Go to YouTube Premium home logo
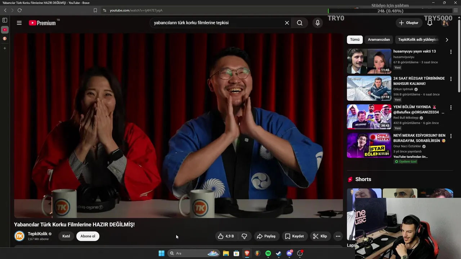Image resolution: width=461 pixels, height=259 pixels. (x=42, y=23)
